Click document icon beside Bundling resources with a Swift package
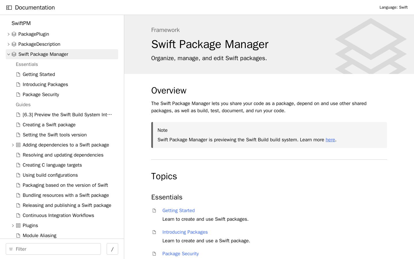Screen dimensions: 414x259 pos(18,195)
